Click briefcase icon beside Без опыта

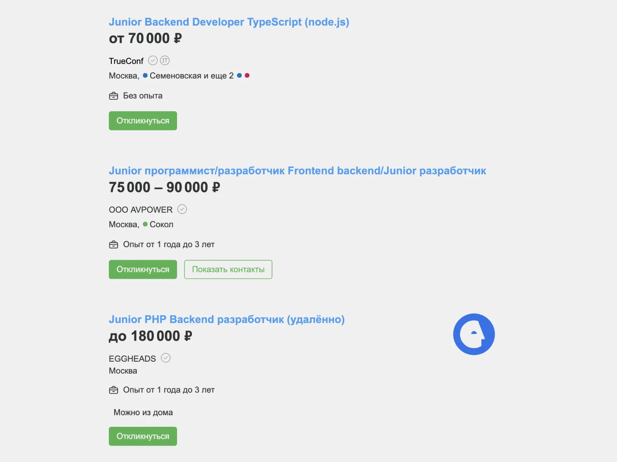tap(114, 96)
